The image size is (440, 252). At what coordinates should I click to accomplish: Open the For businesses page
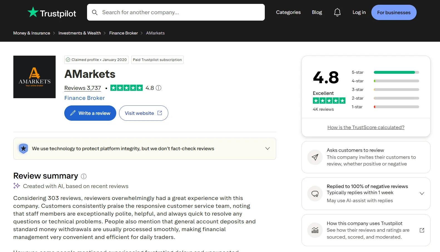click(394, 13)
